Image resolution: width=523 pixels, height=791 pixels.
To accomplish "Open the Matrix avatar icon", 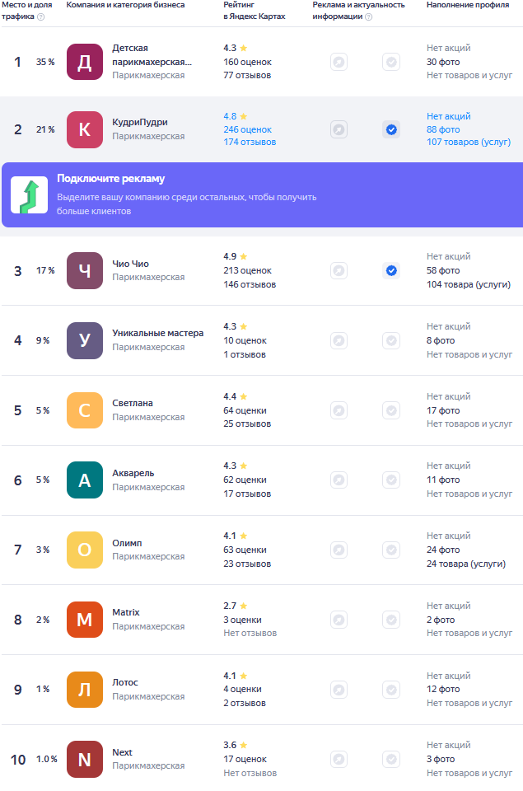I will pyautogui.click(x=85, y=620).
